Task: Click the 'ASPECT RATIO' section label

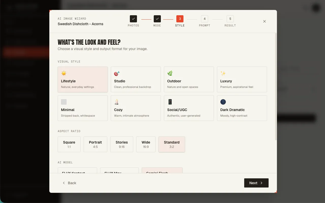Action: (x=69, y=131)
